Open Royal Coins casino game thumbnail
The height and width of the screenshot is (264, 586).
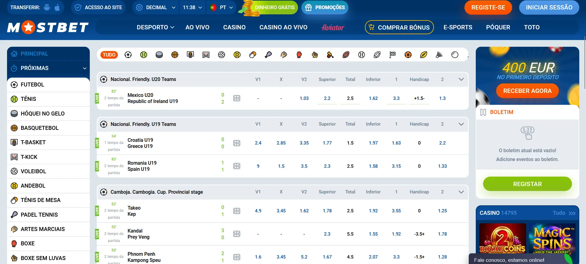(503, 239)
